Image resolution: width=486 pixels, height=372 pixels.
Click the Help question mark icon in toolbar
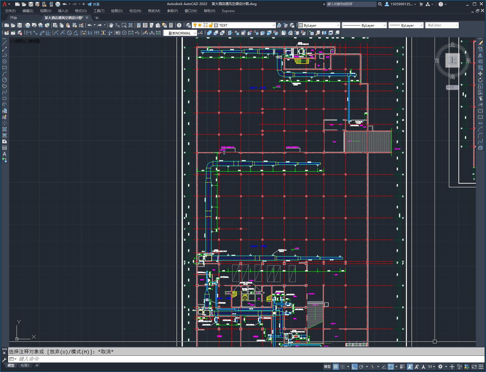(179, 25)
